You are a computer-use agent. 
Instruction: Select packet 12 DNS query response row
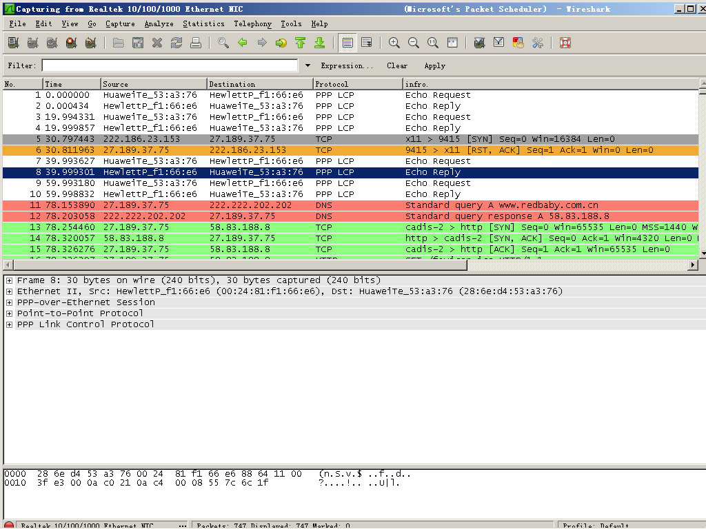click(351, 216)
